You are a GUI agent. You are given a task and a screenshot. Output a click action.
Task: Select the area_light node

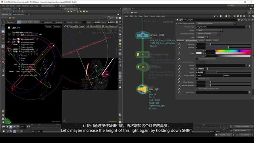[143, 89]
